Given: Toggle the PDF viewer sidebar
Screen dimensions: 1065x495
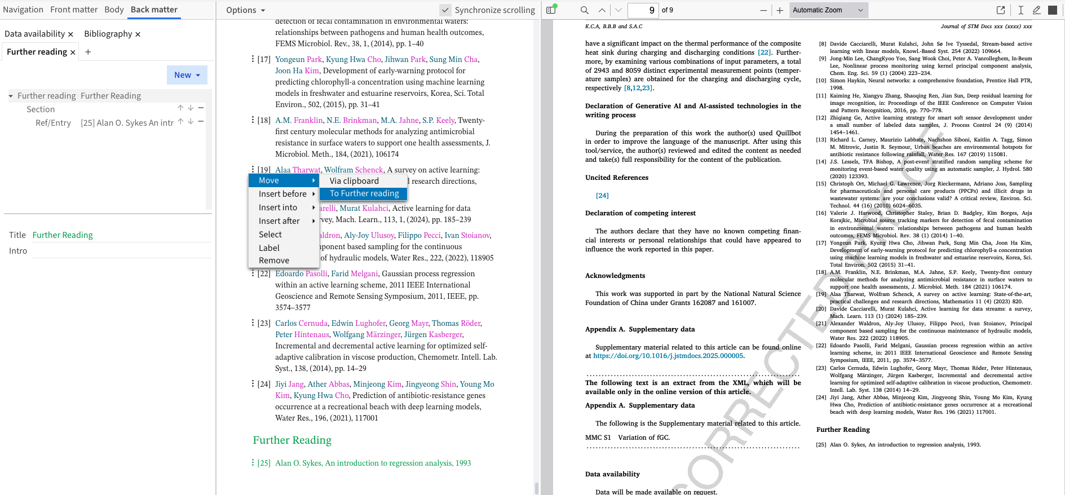Looking at the screenshot, I should pyautogui.click(x=551, y=10).
